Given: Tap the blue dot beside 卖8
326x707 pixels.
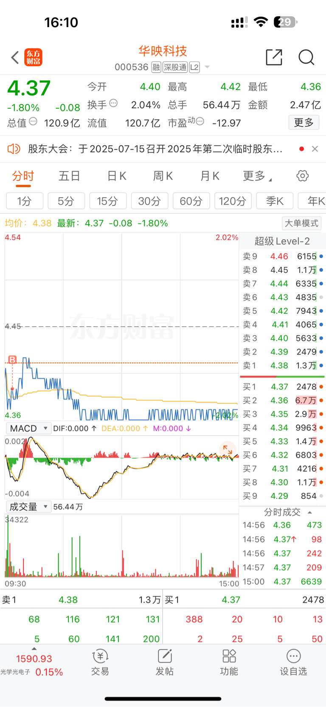Looking at the screenshot, I should 321,270.
